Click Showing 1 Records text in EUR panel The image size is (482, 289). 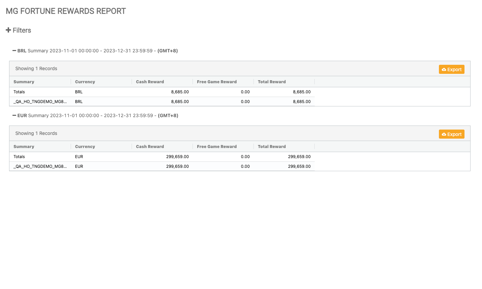36,133
